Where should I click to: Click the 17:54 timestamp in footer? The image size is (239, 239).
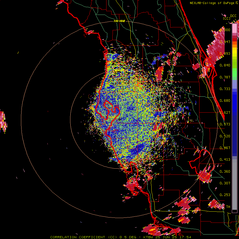[x=186, y=237]
